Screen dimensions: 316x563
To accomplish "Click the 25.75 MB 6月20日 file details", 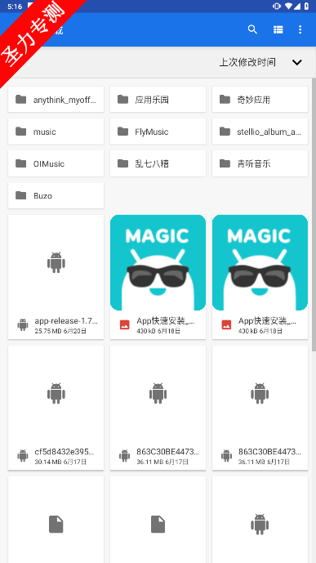I will (60, 331).
